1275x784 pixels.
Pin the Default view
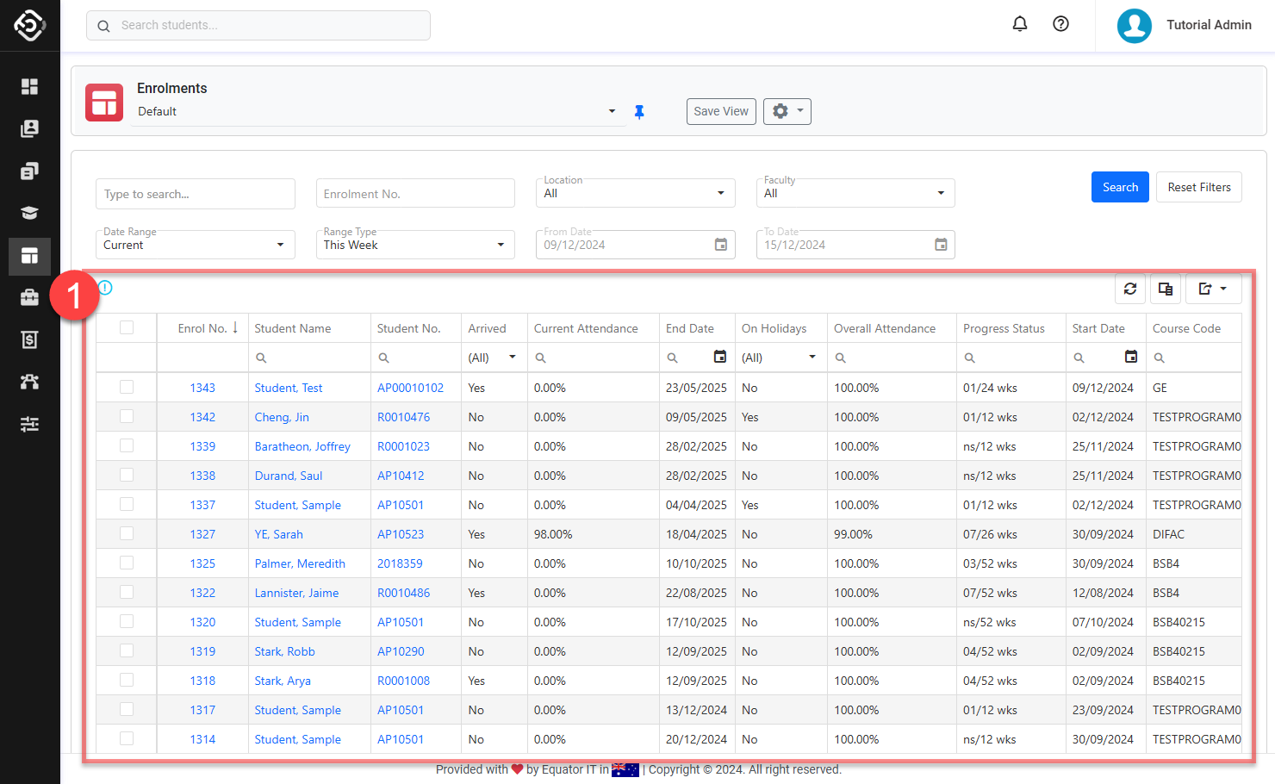639,112
